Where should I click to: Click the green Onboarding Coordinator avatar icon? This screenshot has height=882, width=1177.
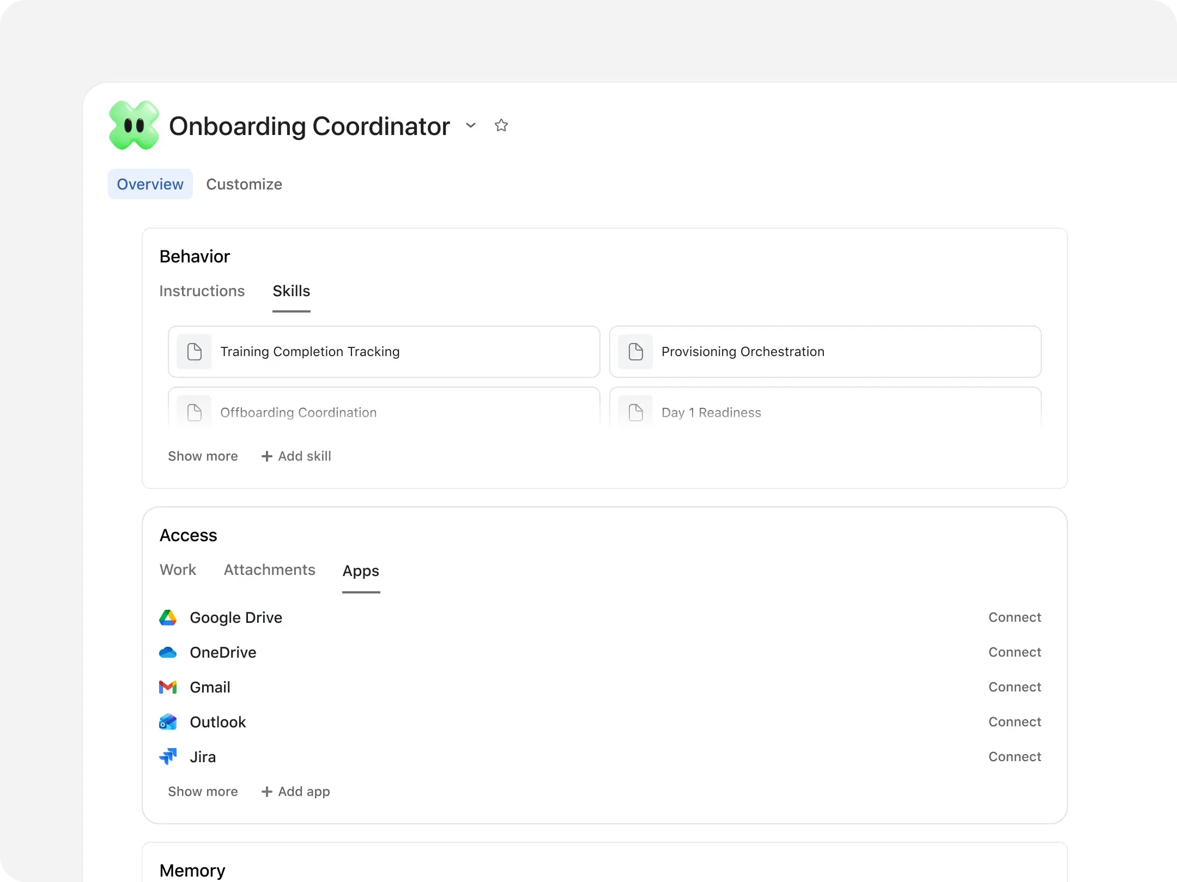click(x=134, y=126)
